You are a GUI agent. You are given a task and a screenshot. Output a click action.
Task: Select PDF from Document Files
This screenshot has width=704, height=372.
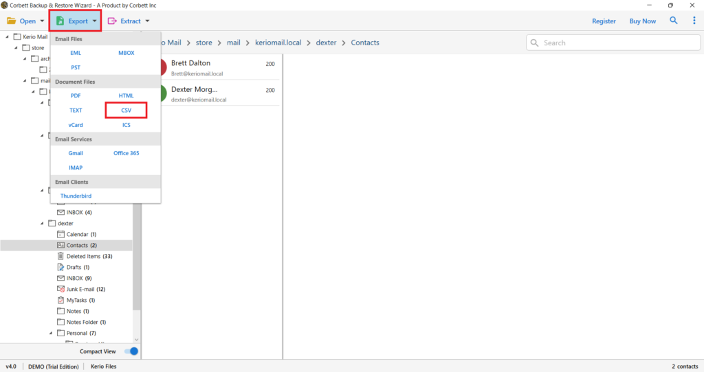[x=76, y=95]
